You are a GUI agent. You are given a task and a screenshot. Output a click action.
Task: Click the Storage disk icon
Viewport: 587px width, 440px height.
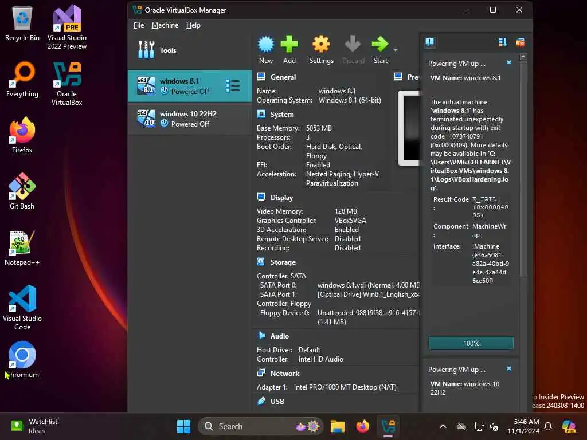coord(261,261)
